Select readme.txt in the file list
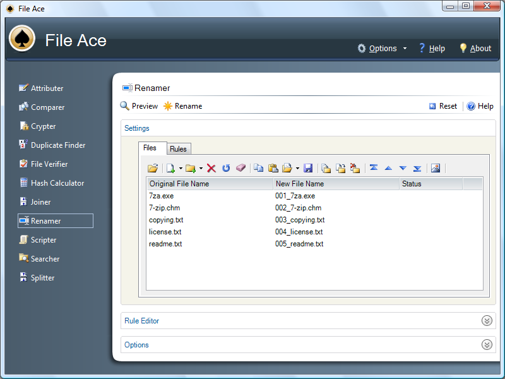Viewport: 505px width, 379px height. point(165,244)
